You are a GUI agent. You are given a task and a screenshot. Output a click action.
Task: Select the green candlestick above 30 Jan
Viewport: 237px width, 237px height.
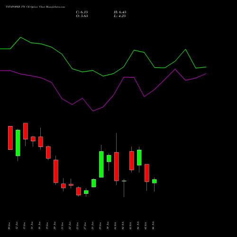[x=109, y=158]
